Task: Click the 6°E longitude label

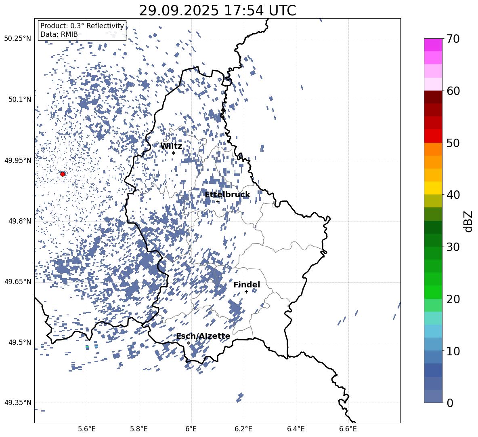Action: (x=191, y=429)
